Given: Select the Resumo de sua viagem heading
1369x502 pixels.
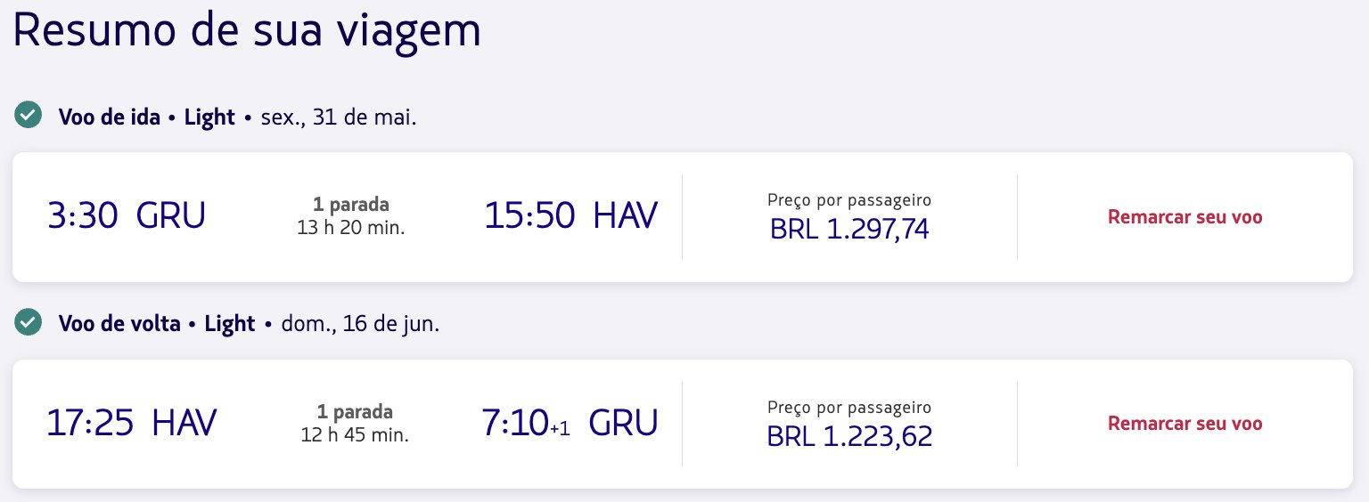Looking at the screenshot, I should (x=247, y=32).
